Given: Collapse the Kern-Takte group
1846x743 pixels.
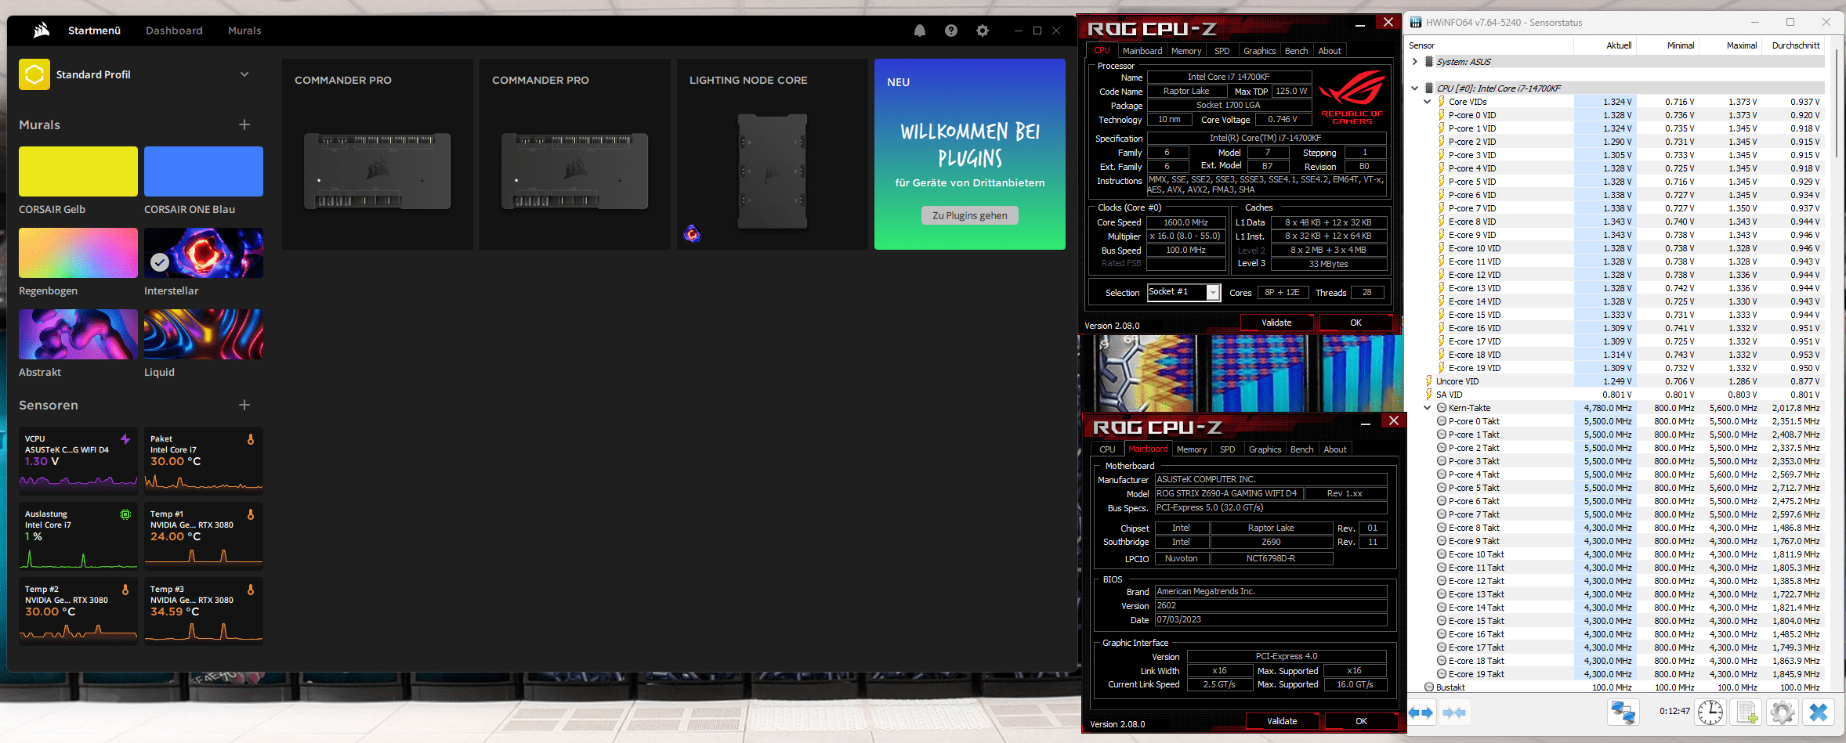Looking at the screenshot, I should tap(1428, 408).
